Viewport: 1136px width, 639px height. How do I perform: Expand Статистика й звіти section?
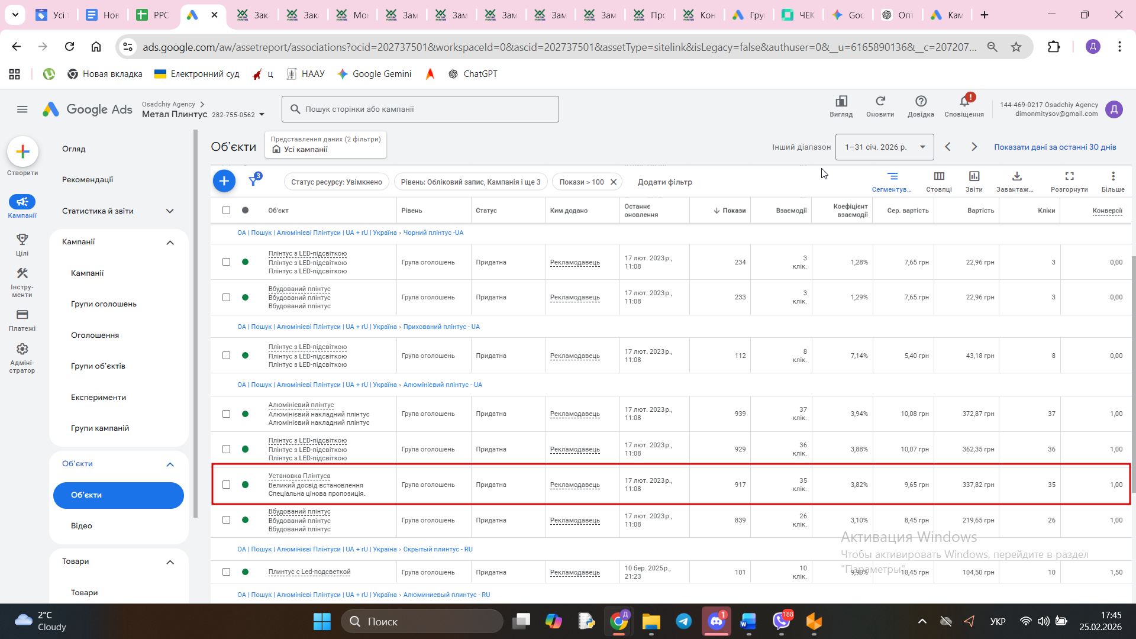click(170, 211)
